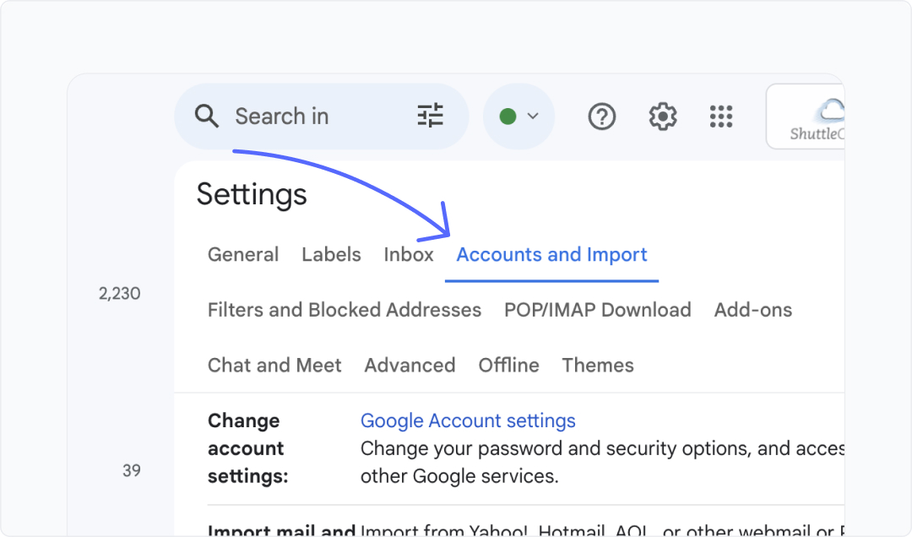Switch to the Labels tab
This screenshot has width=912, height=537.
[x=331, y=254]
